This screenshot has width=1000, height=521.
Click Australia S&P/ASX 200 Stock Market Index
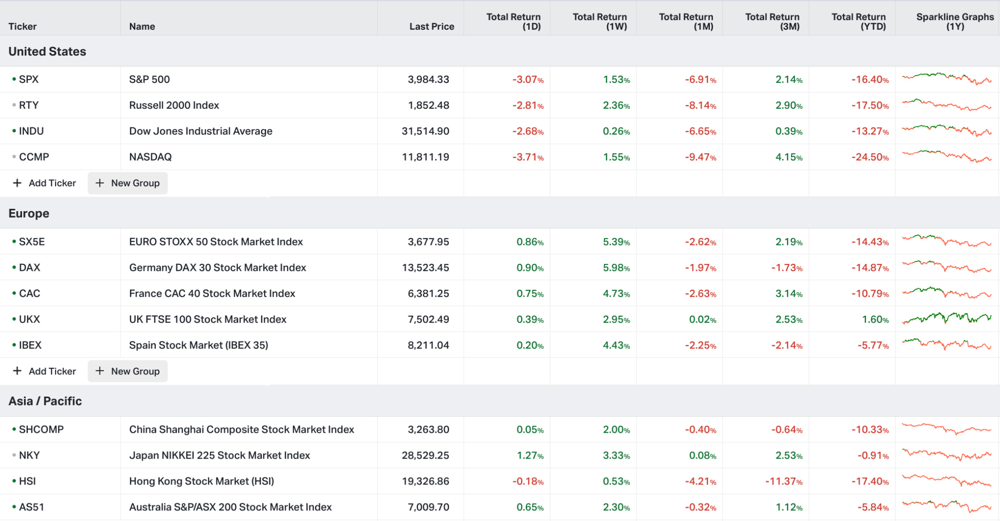[x=230, y=507]
